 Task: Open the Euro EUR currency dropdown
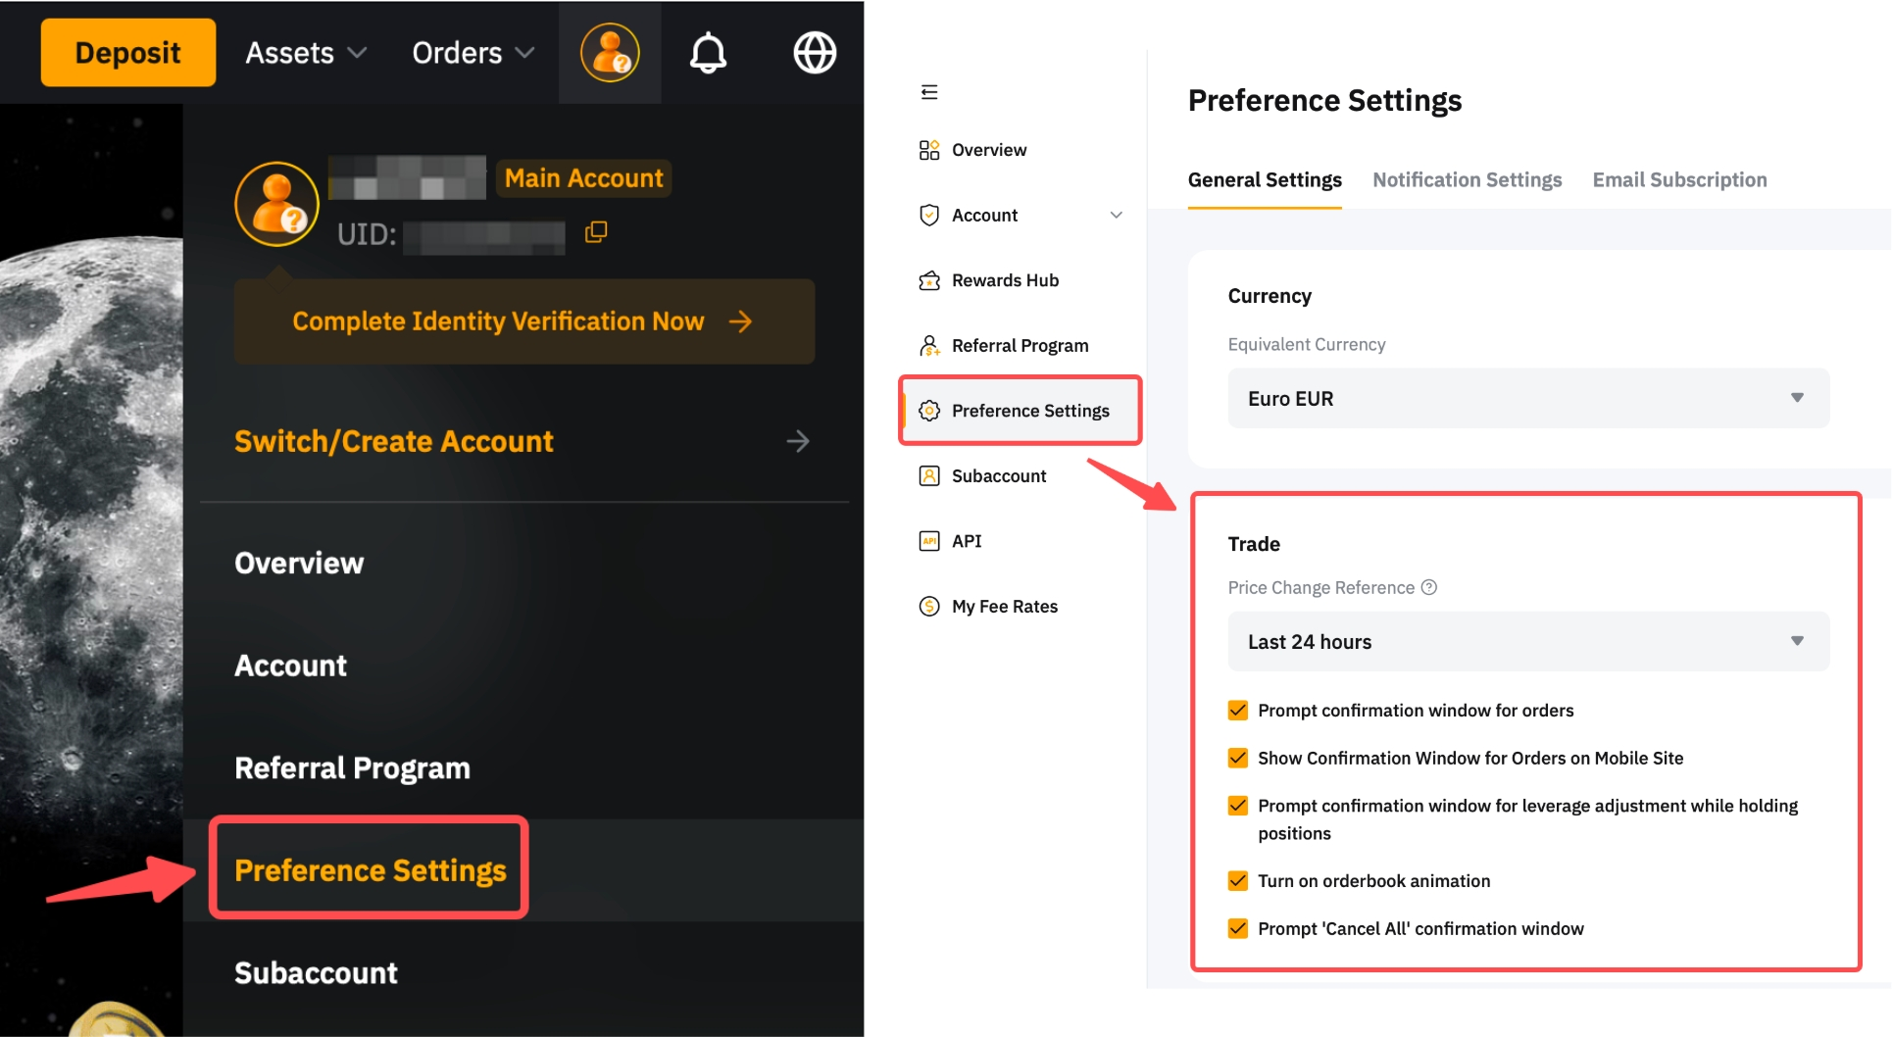point(1527,398)
